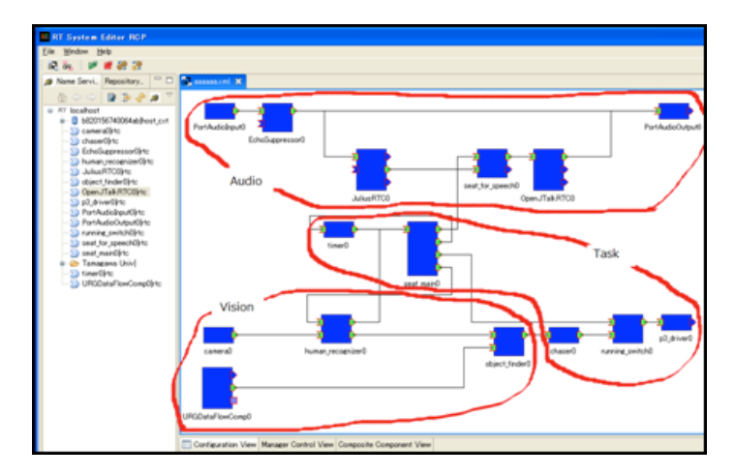
Task: Click the first toolbar icon to open new editor
Action: click(53, 66)
